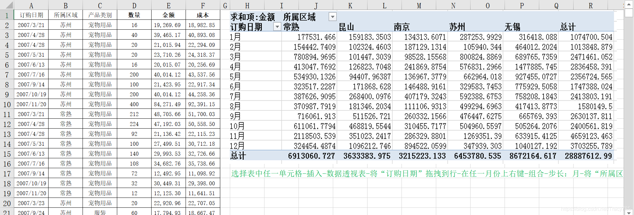The height and width of the screenshot is (215, 634).
Task: Select cost cell 11,098.92
Action: [203, 173]
